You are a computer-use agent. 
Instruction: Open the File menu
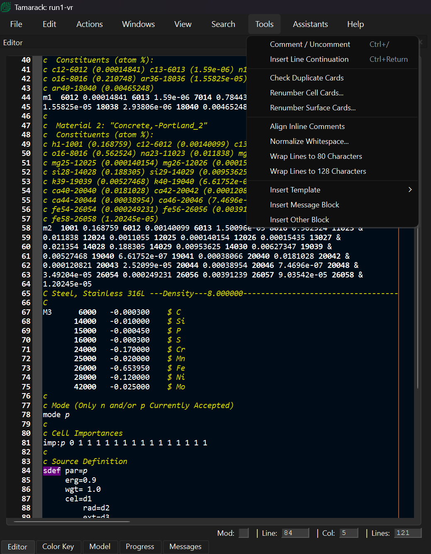point(16,24)
